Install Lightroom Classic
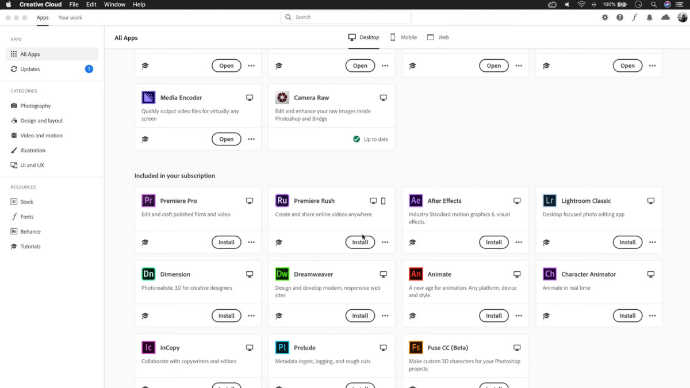This screenshot has width=690, height=388. 627,243
